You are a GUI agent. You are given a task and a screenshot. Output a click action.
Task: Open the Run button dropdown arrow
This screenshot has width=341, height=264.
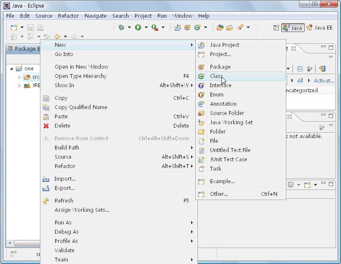(146, 27)
